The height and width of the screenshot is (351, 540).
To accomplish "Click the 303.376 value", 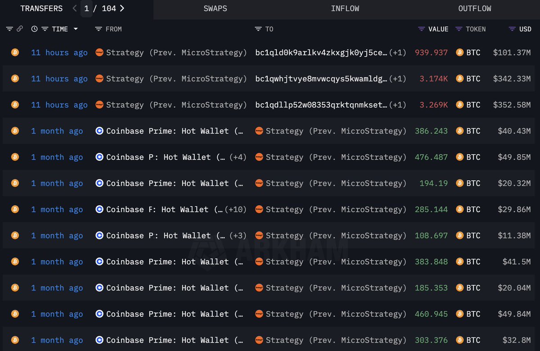I will tap(432, 340).
